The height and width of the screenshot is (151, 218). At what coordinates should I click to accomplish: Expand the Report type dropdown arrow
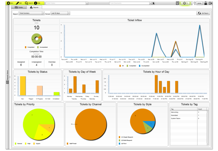tap(43, 13)
